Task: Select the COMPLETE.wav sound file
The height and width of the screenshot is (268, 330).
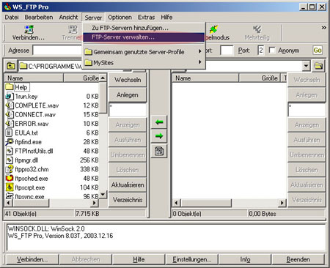Action: tap(37, 105)
